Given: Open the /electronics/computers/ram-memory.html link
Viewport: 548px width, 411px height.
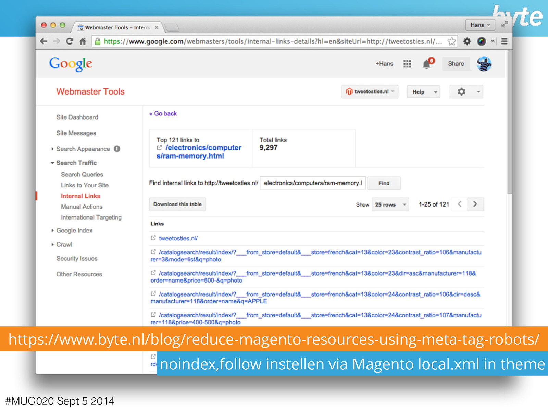Looking at the screenshot, I should 199,152.
